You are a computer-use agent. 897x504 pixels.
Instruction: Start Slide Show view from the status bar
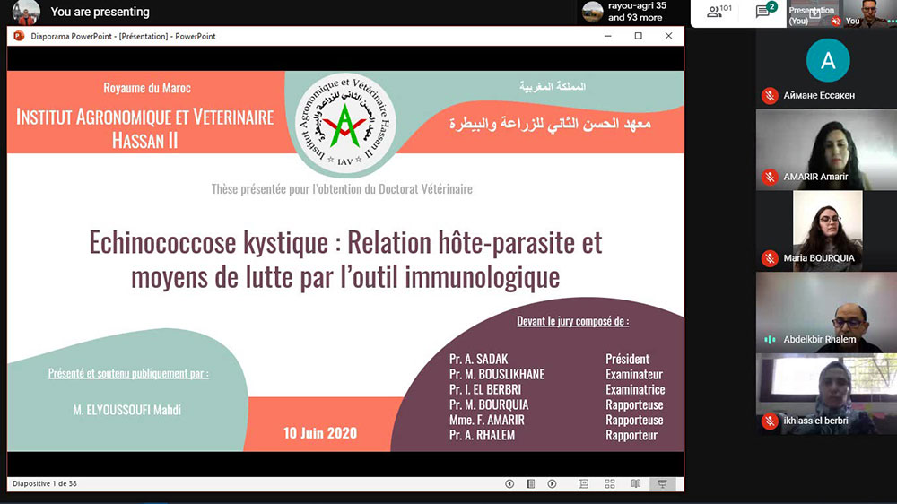pos(663,484)
